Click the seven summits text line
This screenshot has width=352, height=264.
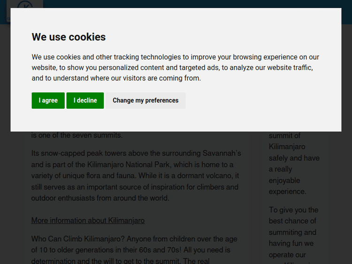coord(77,136)
